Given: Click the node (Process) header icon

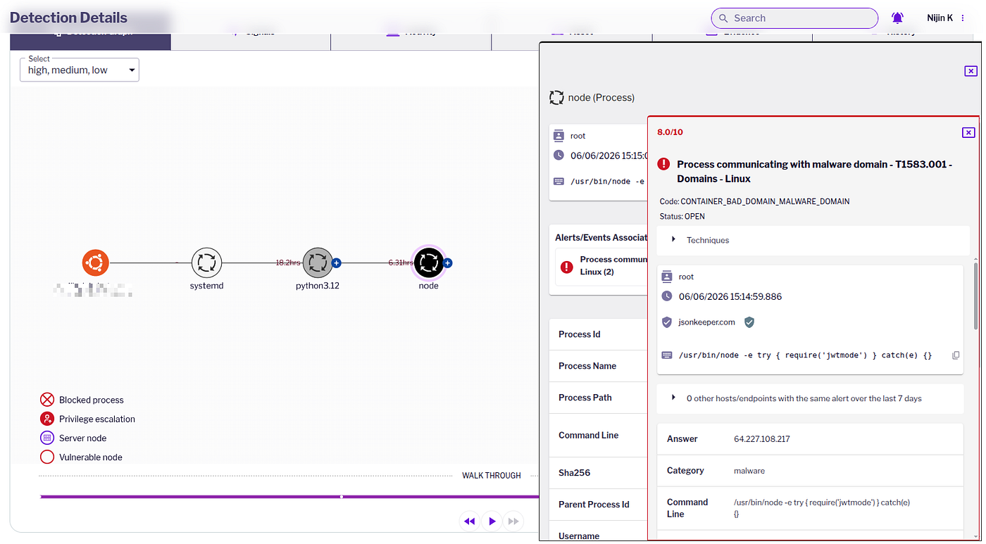Looking at the screenshot, I should (x=556, y=98).
